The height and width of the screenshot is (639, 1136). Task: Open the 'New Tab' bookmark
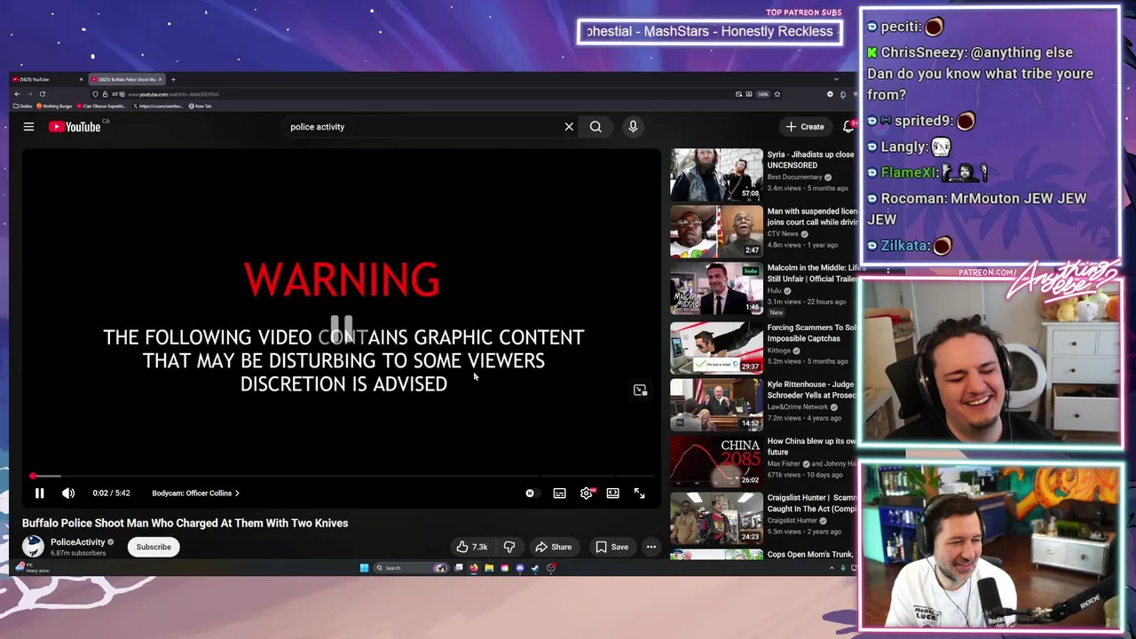[x=201, y=106]
